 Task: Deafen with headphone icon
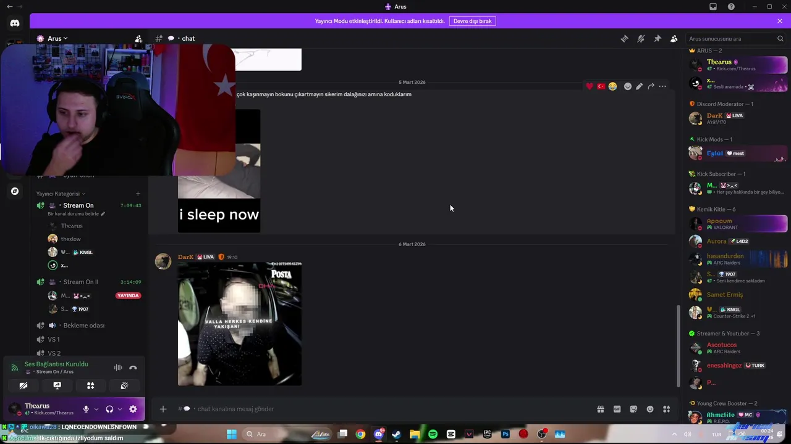[x=109, y=409]
